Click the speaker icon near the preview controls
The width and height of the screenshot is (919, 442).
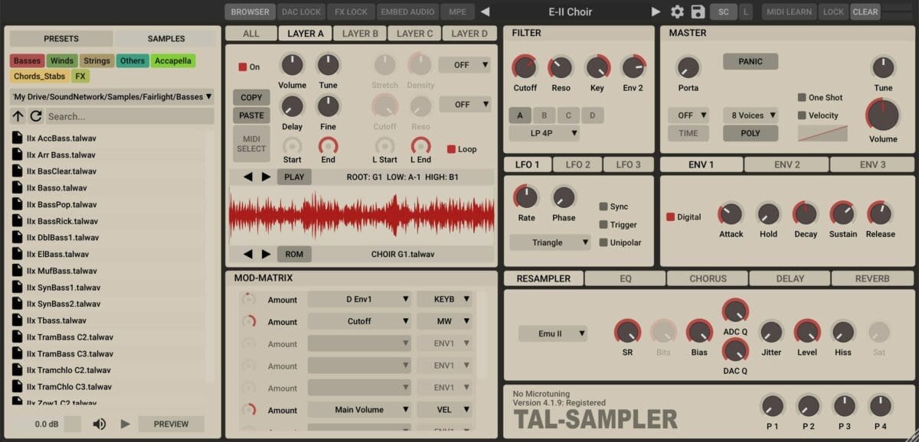pos(99,423)
